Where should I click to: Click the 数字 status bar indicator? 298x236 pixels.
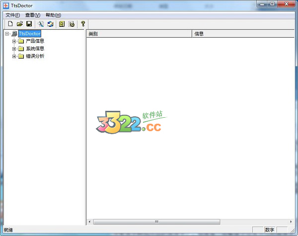(270, 230)
